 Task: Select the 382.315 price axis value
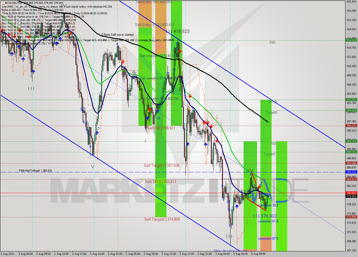coord(351,186)
